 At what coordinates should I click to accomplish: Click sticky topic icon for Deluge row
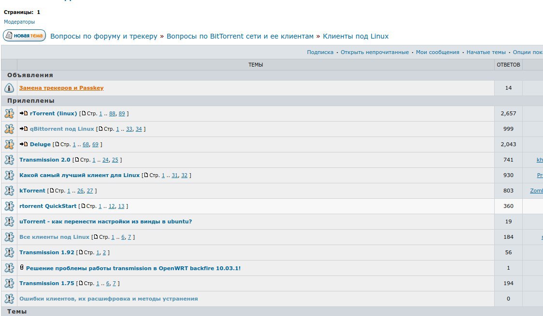[9, 144]
